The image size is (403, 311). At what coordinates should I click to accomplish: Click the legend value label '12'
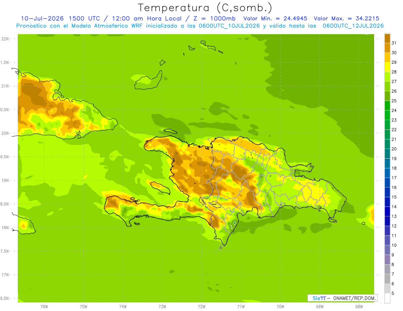[394, 226]
